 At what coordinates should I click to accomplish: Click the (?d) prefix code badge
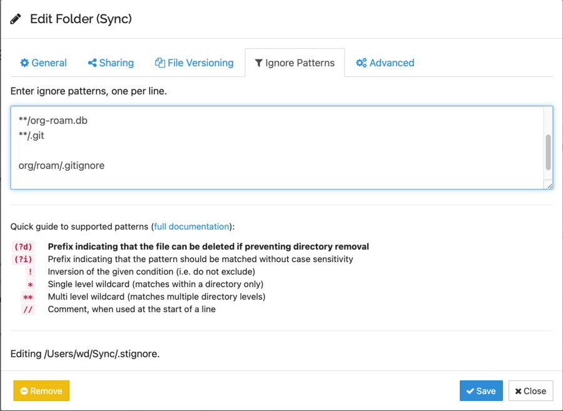23,246
